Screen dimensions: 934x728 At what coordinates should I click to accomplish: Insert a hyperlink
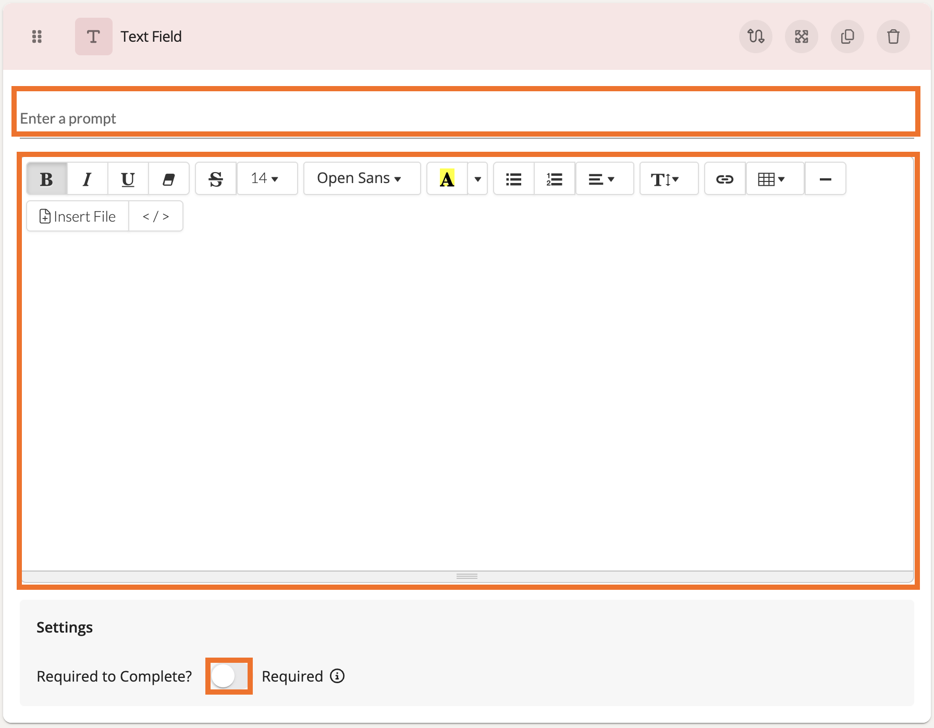tap(724, 179)
